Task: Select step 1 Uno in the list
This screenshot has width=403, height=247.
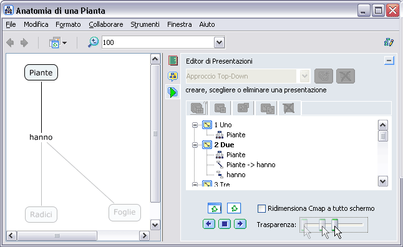Action: point(223,125)
